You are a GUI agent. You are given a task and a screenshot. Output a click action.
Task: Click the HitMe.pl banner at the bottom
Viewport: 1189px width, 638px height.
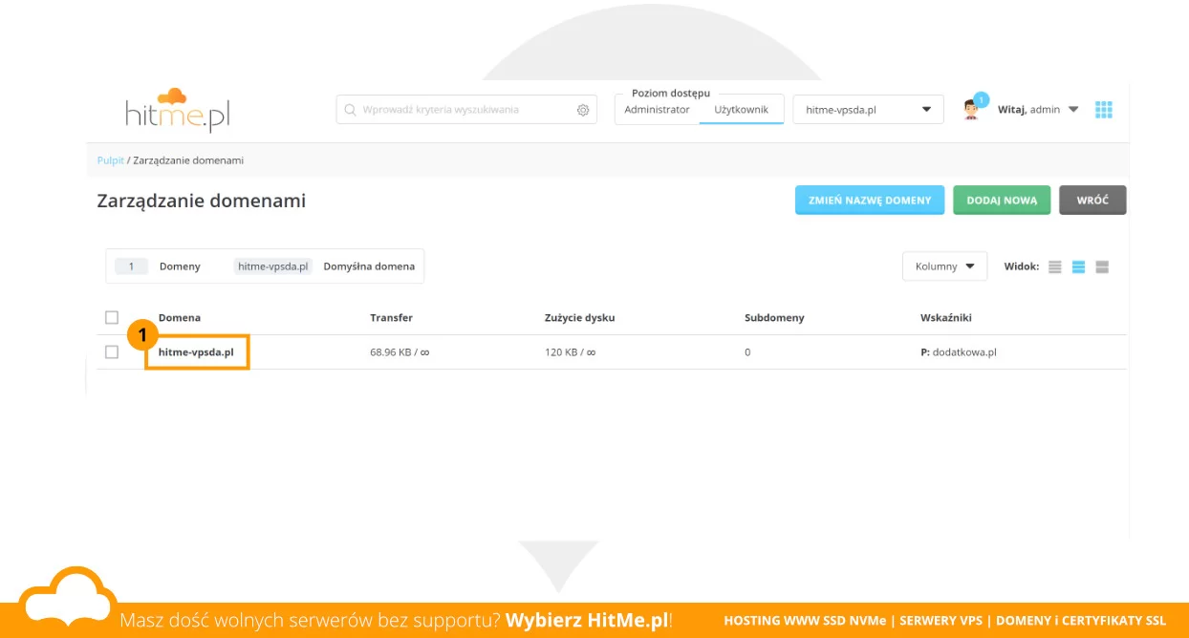pos(594,620)
